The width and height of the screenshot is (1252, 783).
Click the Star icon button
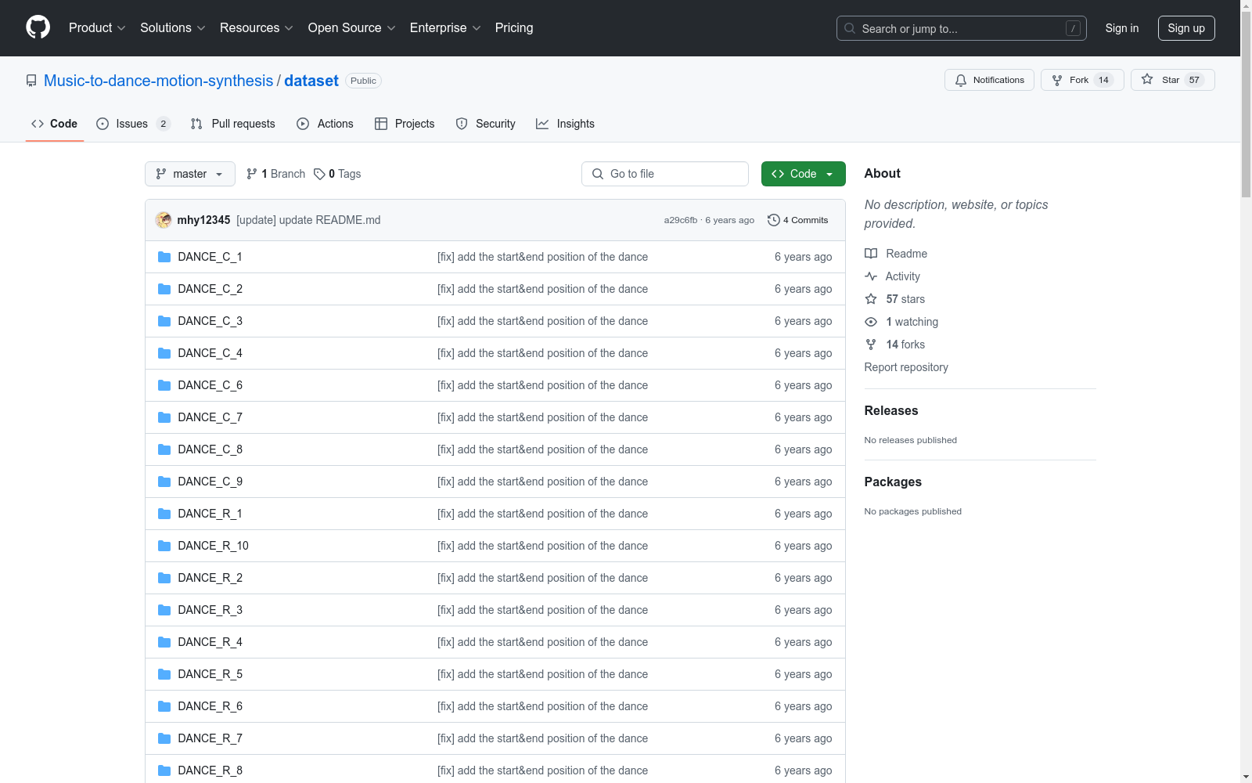pos(1147,79)
